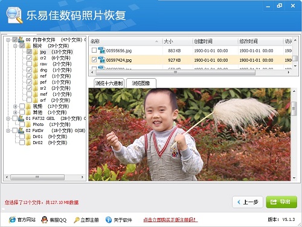Screen dimensions: 302x227
Task: Sort files by 名称 column header
Action: tap(126, 41)
